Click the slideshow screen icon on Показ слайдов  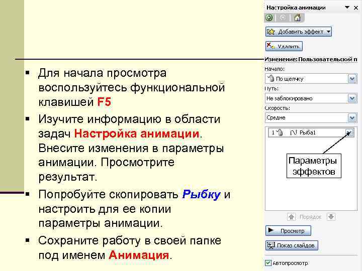click(x=271, y=245)
